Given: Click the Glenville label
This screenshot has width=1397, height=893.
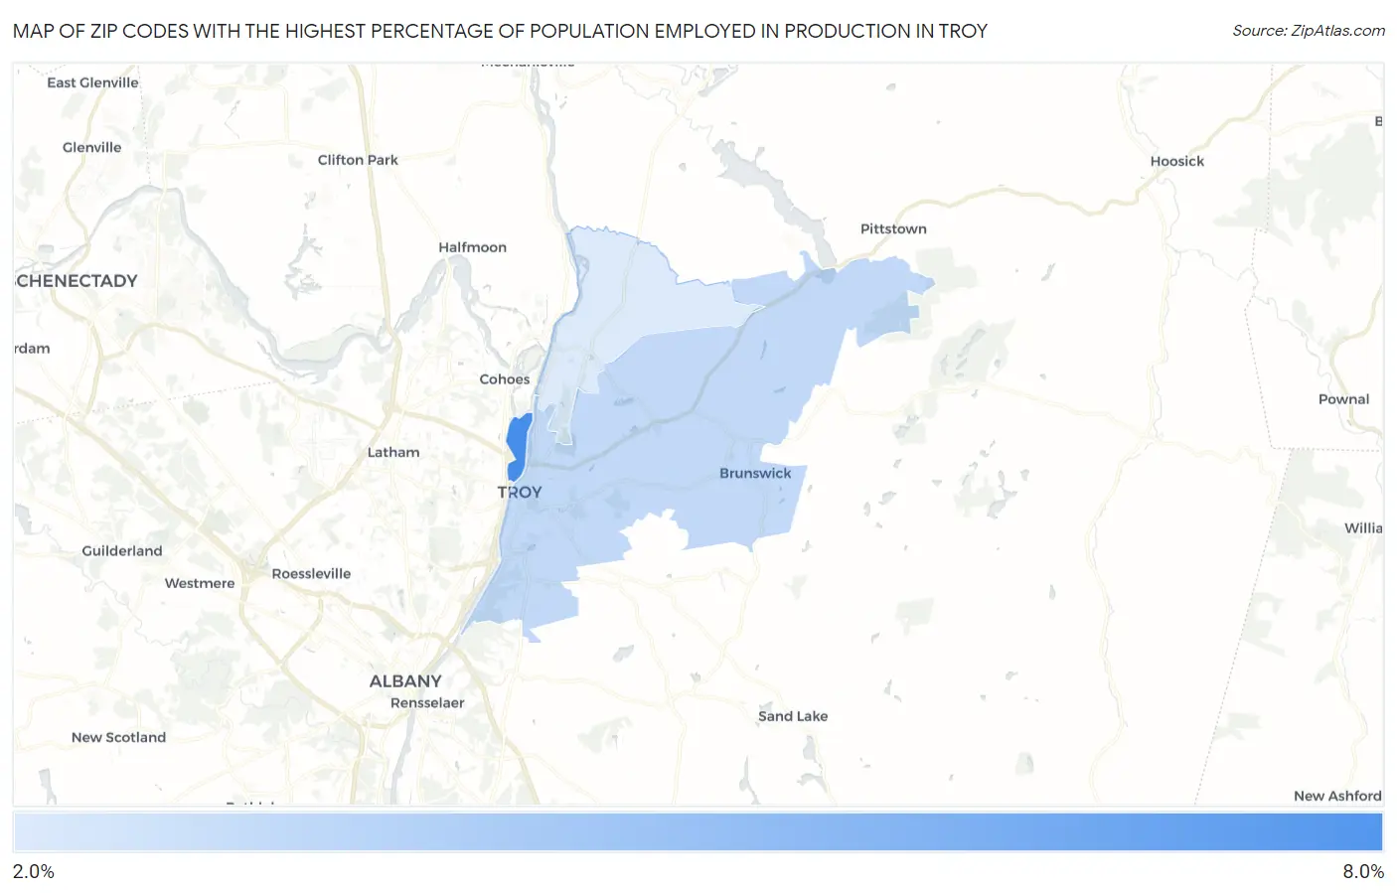Looking at the screenshot, I should click(91, 147).
